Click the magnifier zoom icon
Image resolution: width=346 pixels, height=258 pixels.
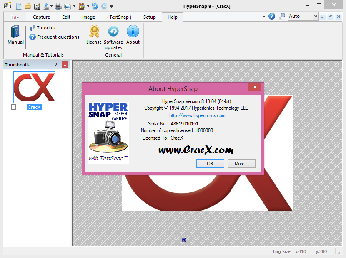pyautogui.click(x=282, y=16)
